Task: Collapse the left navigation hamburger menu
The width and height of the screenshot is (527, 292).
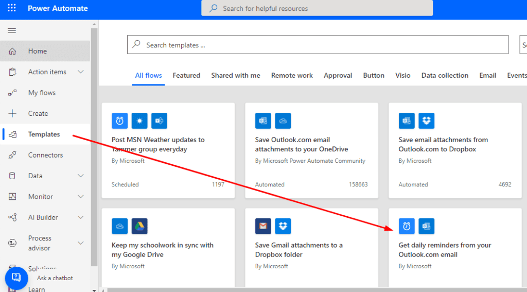Action: point(12,31)
